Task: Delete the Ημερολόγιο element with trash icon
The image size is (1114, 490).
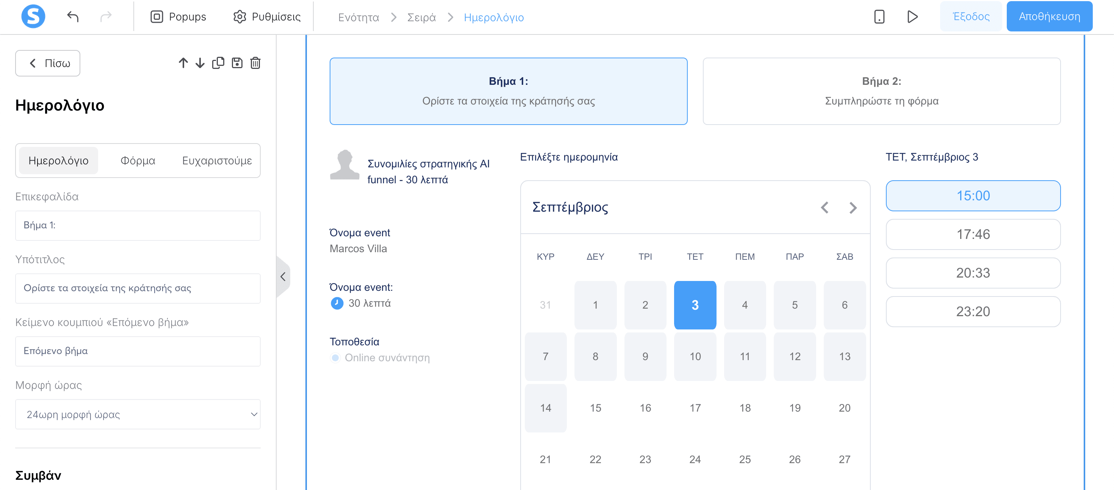Action: 255,63
